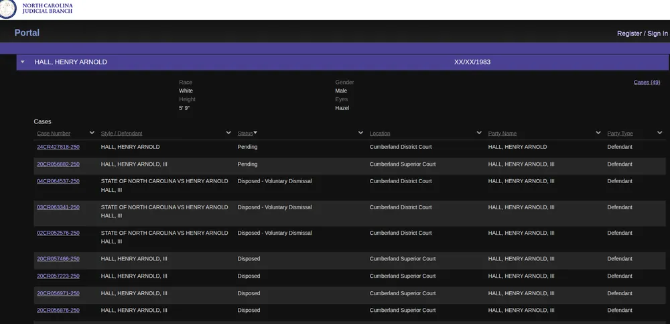This screenshot has height=324, width=670.
Task: Open the Status column menu chevron
Action: 361,133
